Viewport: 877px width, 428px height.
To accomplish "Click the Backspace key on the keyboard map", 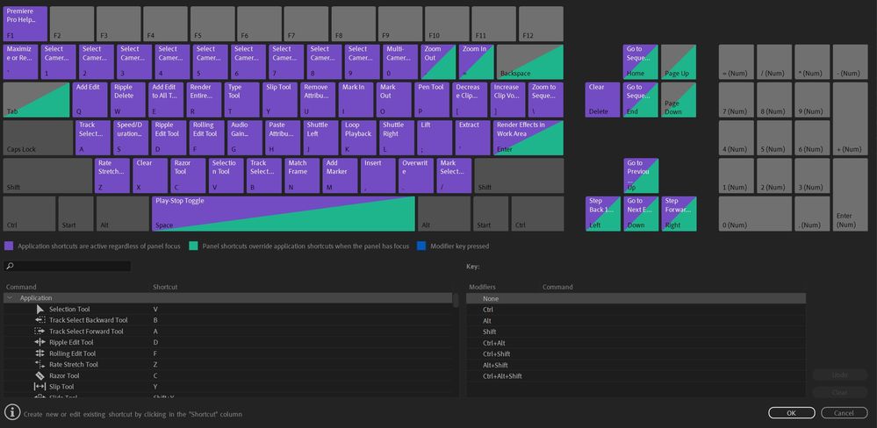I will [529, 61].
